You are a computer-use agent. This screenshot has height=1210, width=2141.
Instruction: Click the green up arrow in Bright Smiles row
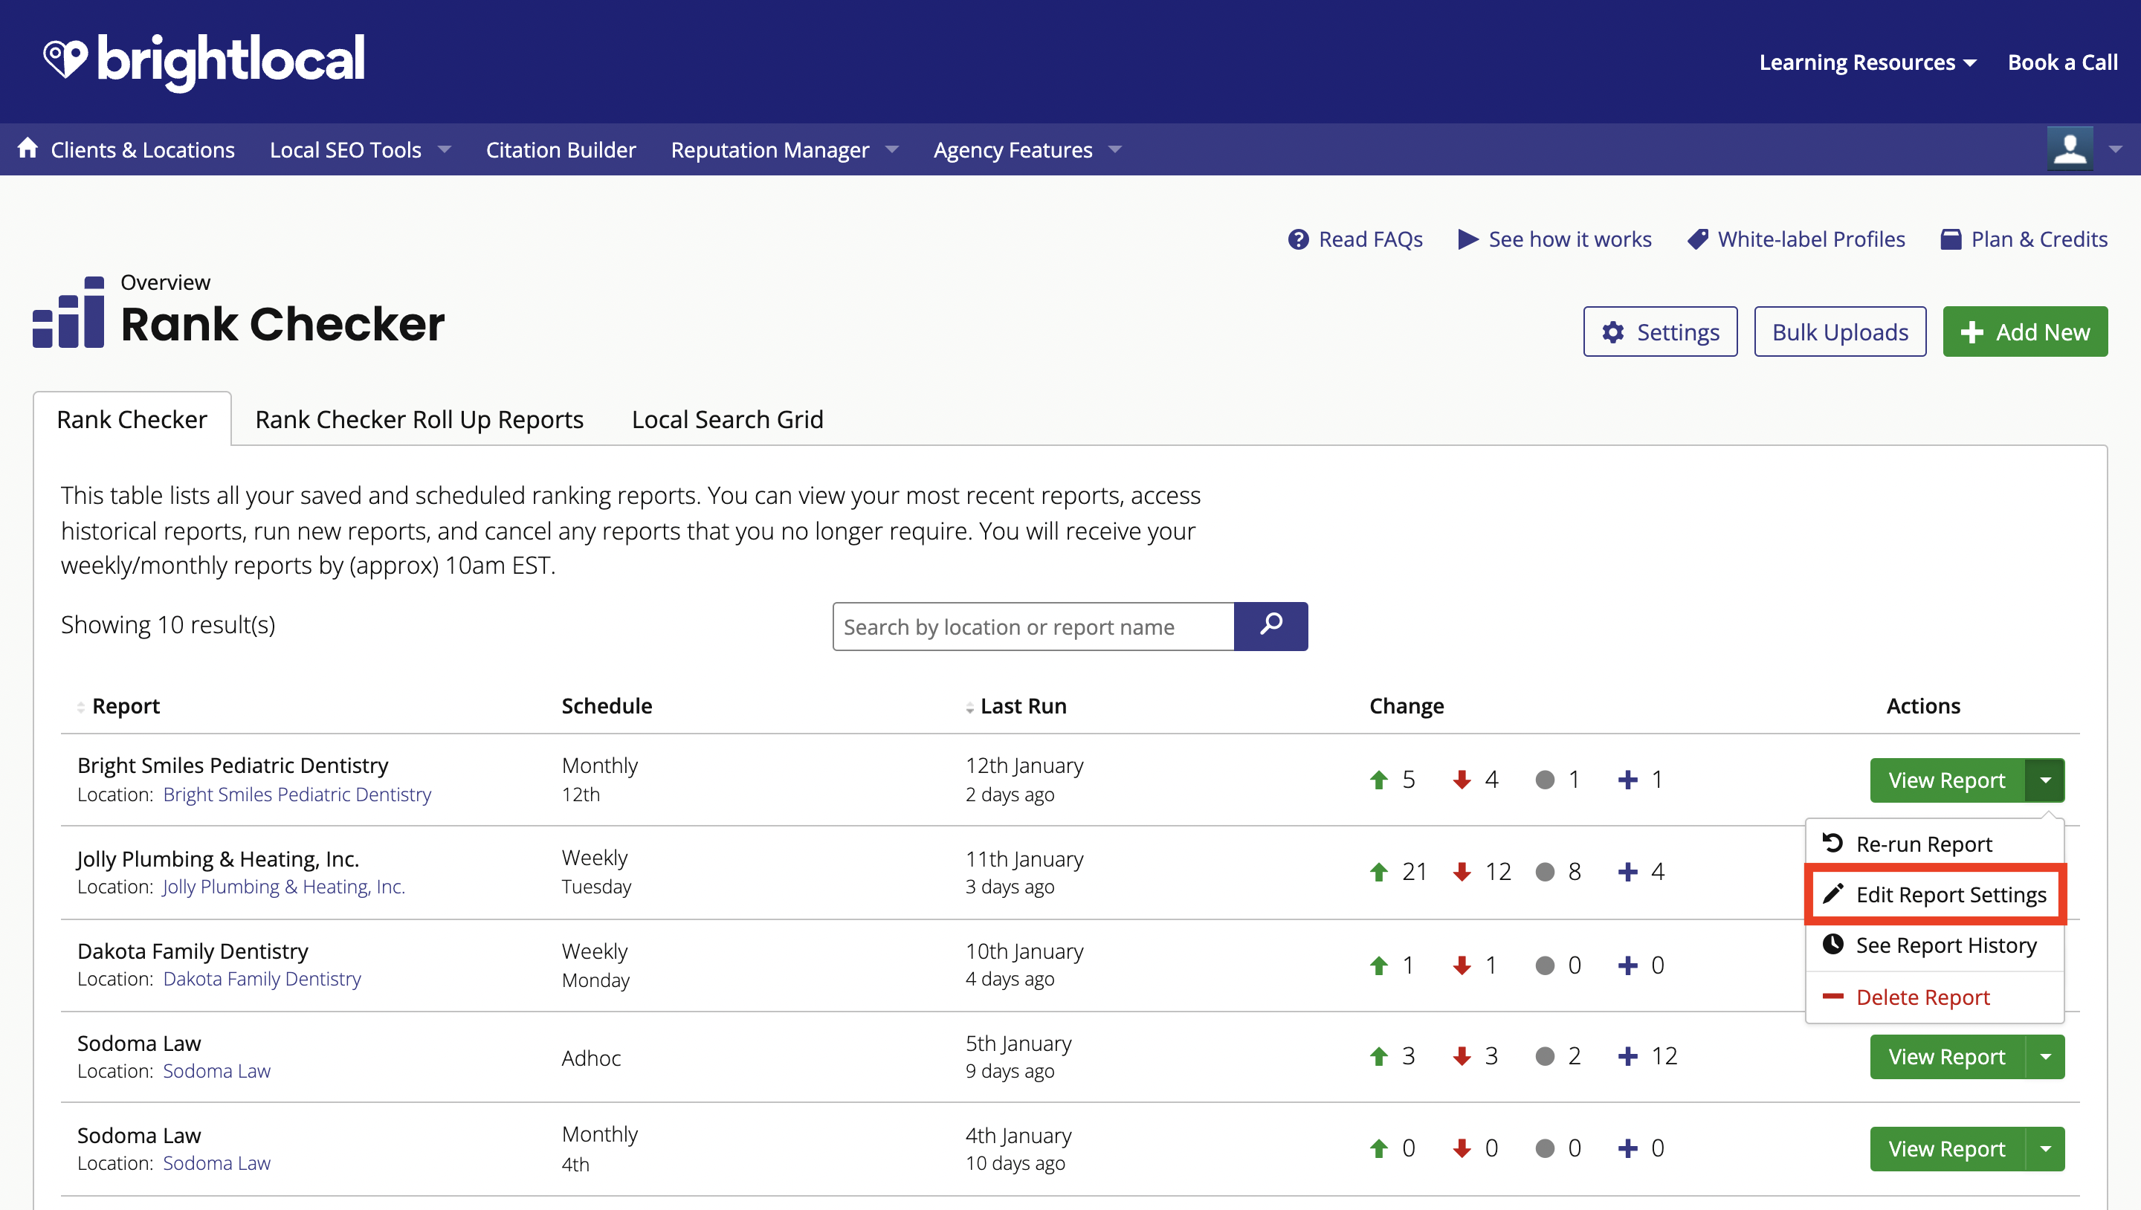1379,780
